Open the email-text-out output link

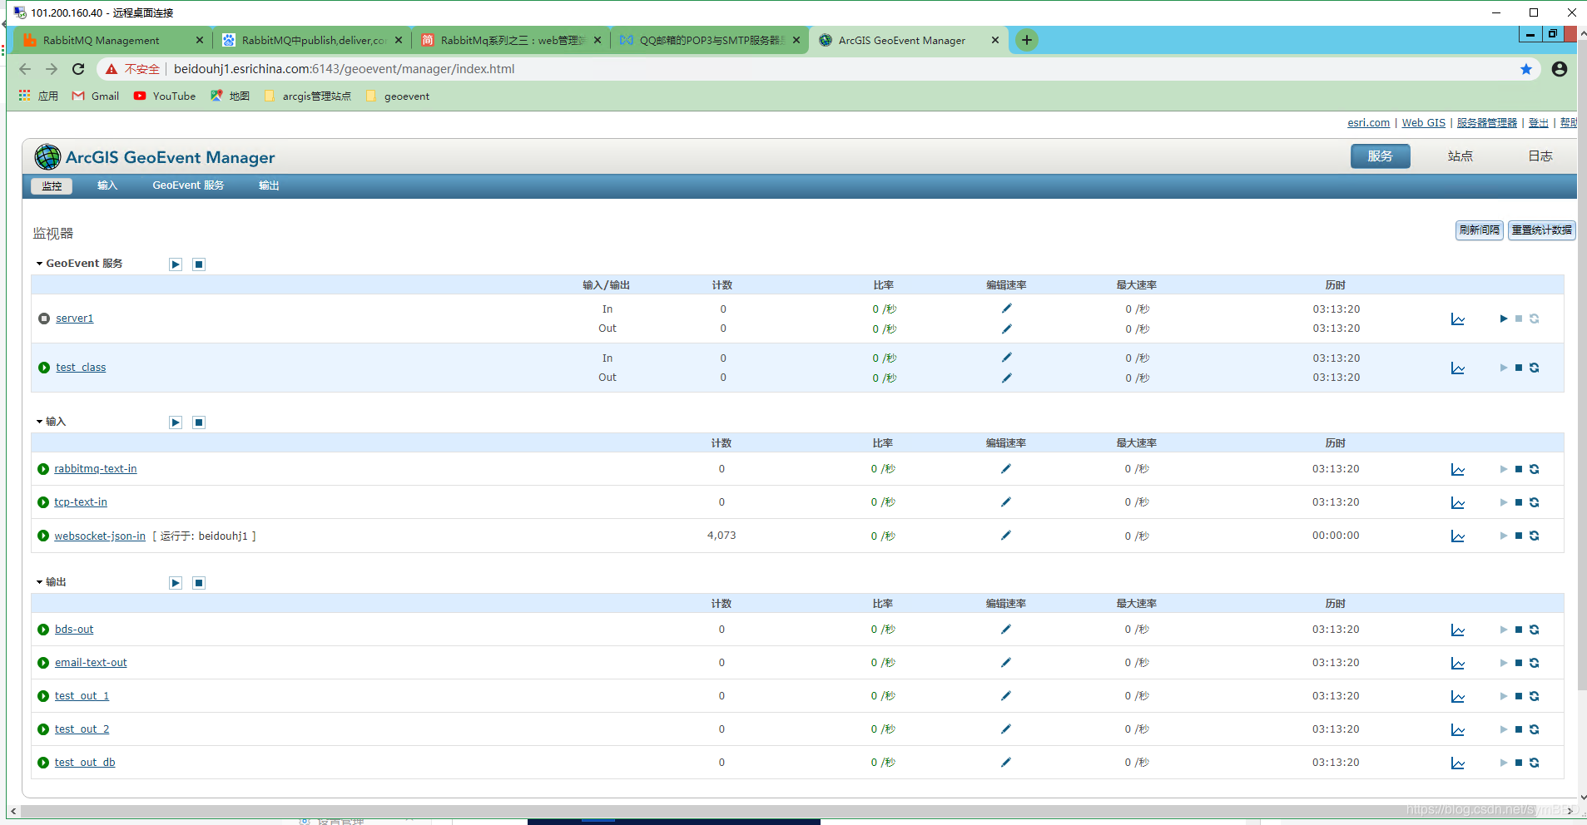[91, 663]
